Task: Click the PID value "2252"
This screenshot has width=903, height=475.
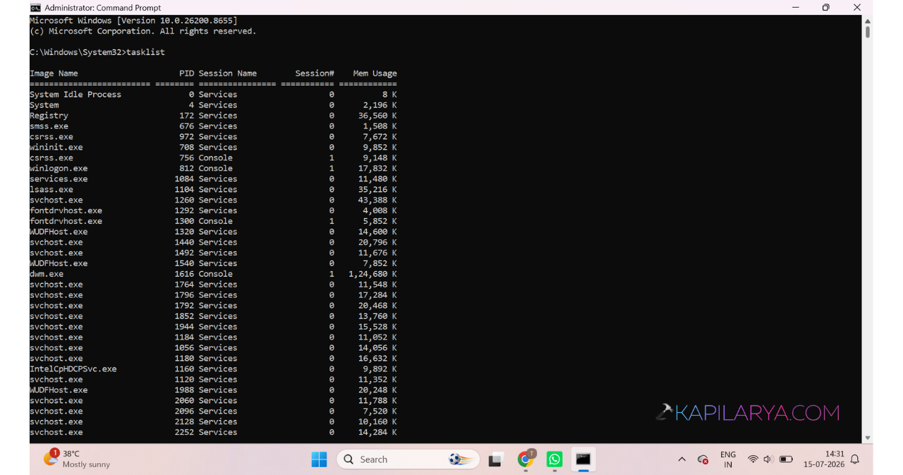Action: tap(184, 433)
